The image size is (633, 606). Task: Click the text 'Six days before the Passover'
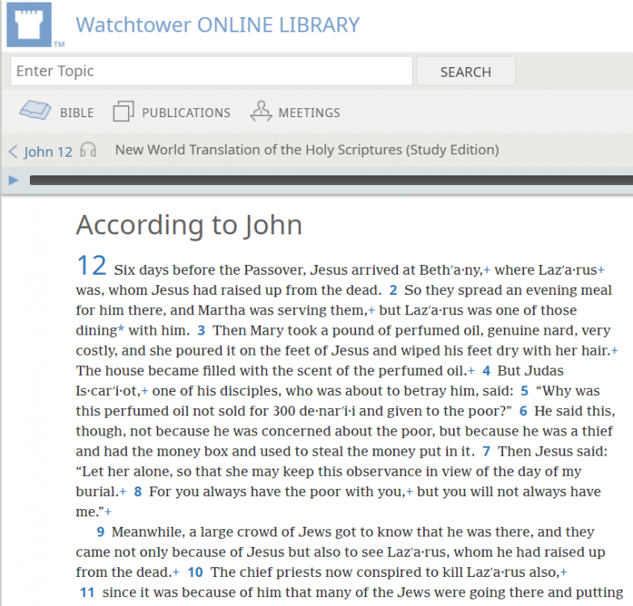coord(210,270)
